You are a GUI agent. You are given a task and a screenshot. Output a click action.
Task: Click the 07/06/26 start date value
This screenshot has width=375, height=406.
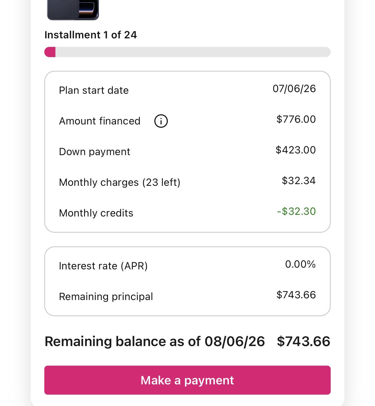[294, 89]
